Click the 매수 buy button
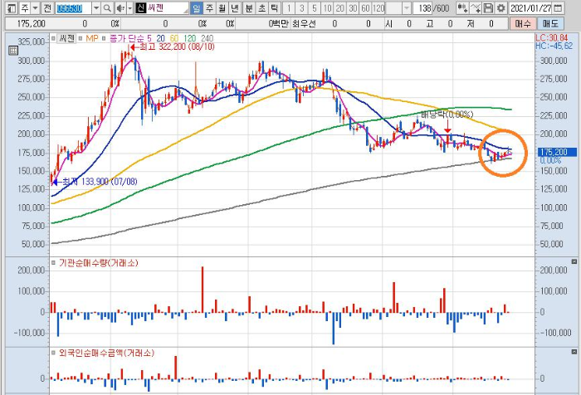Viewport: 581px width, 395px height. (522, 24)
